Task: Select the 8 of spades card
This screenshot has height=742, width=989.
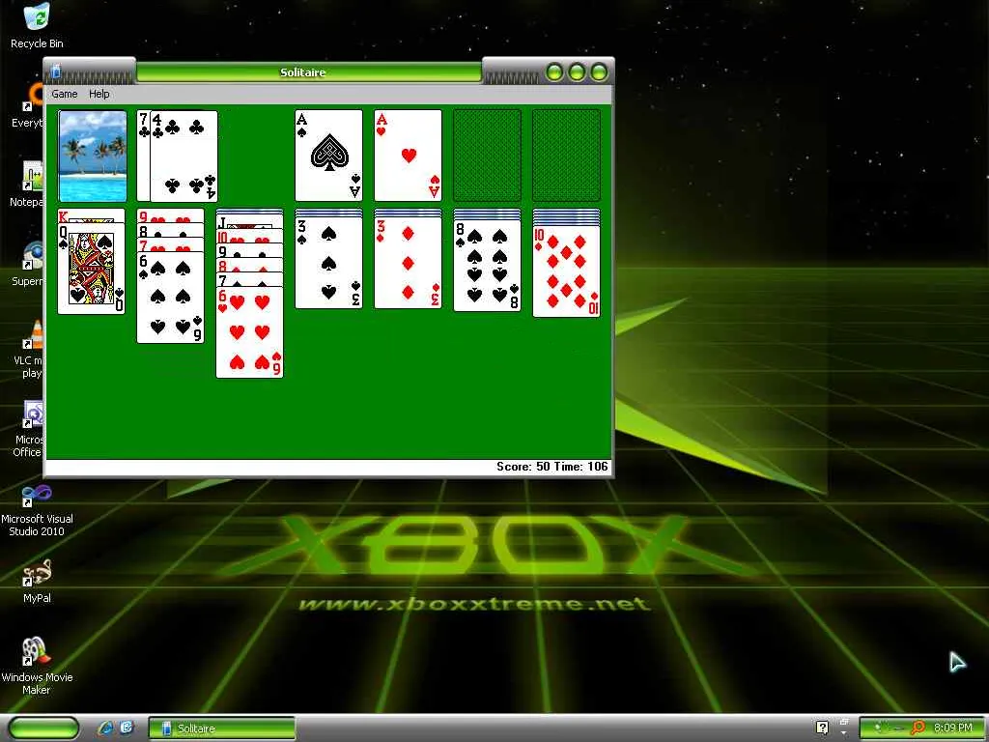Action: pyautogui.click(x=487, y=266)
